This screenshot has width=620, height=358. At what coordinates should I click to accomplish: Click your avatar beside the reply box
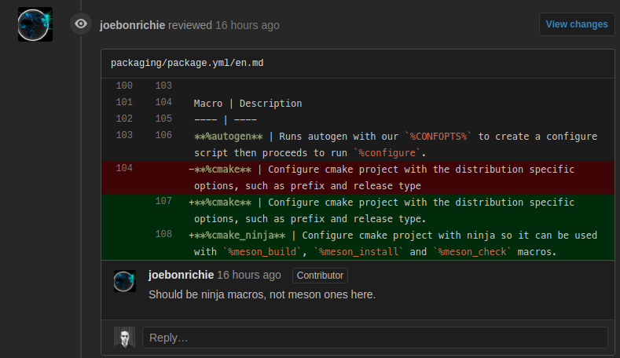125,338
